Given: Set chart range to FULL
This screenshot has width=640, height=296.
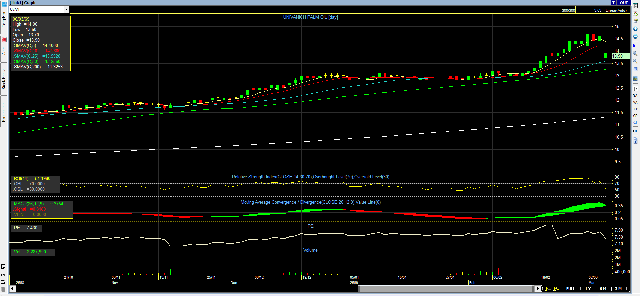Looking at the screenshot, I should pos(570,289).
